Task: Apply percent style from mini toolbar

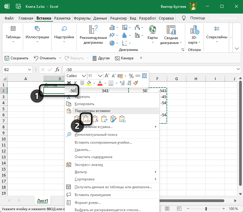Action: [x=131, y=76]
